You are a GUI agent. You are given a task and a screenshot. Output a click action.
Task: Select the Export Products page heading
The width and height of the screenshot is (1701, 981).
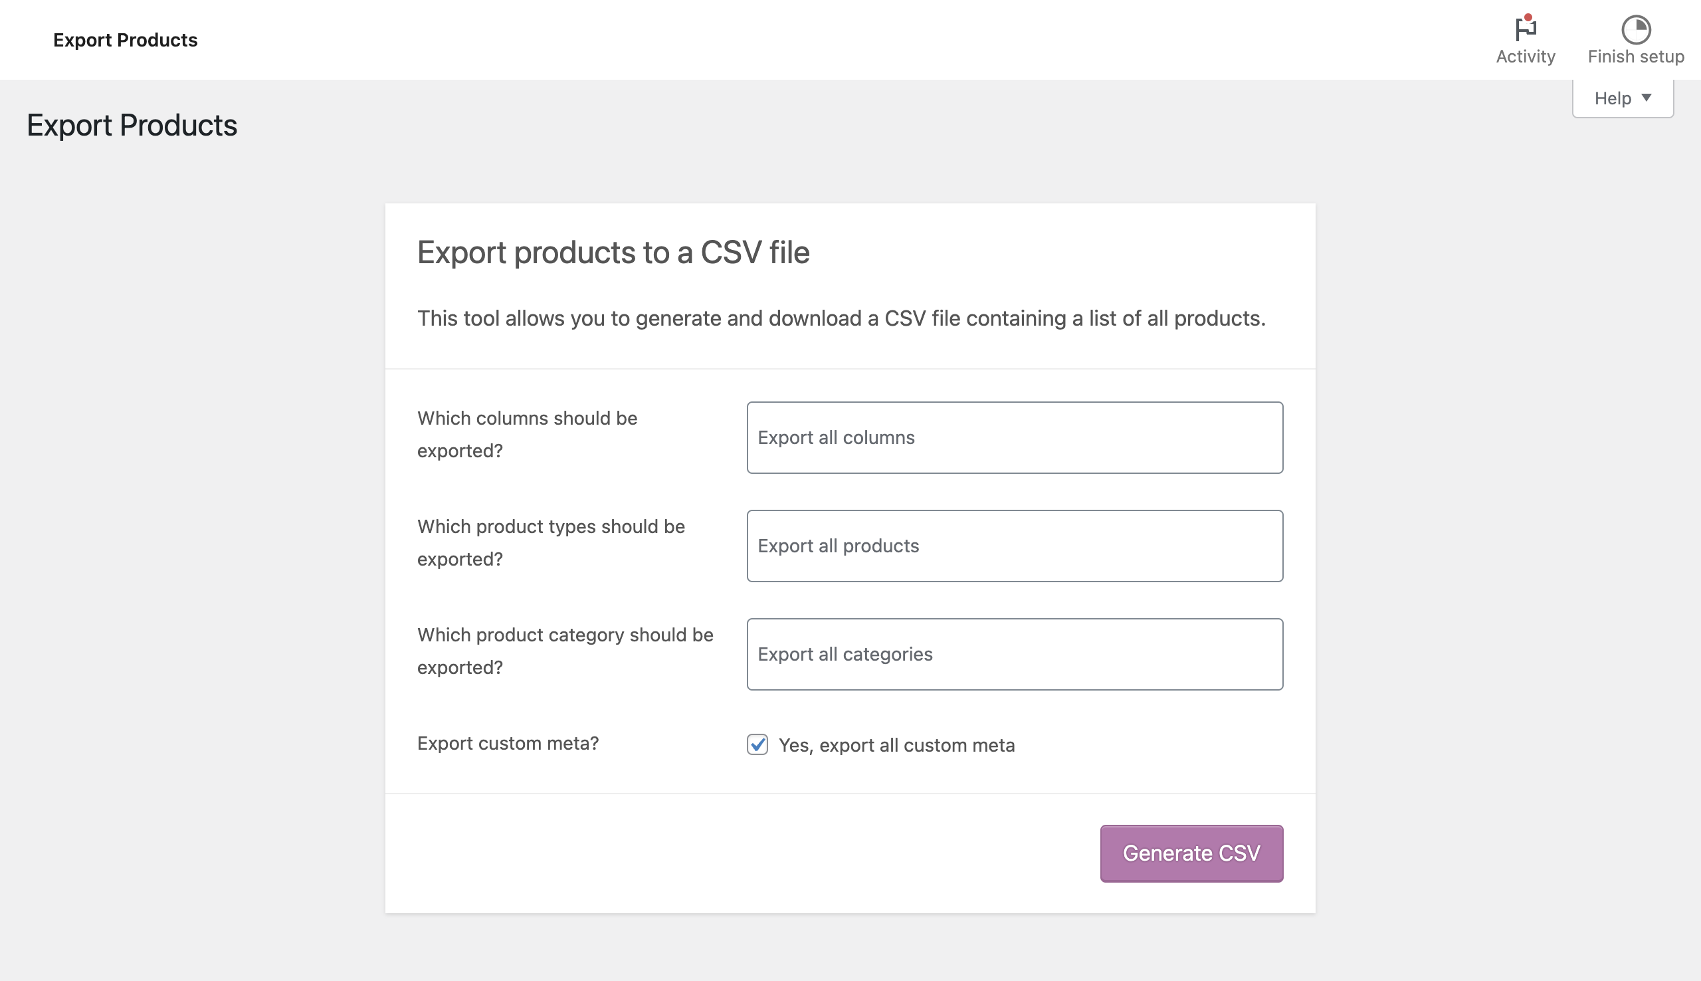pyautogui.click(x=132, y=125)
